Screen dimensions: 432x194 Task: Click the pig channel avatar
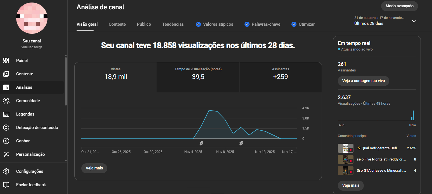click(32, 18)
